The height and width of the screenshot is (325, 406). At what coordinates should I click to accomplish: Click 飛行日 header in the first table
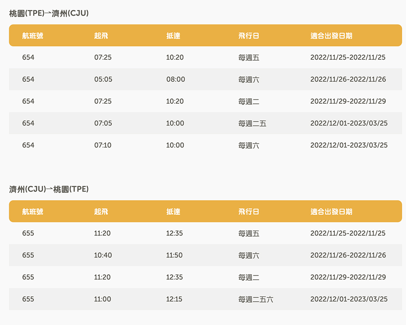249,36
